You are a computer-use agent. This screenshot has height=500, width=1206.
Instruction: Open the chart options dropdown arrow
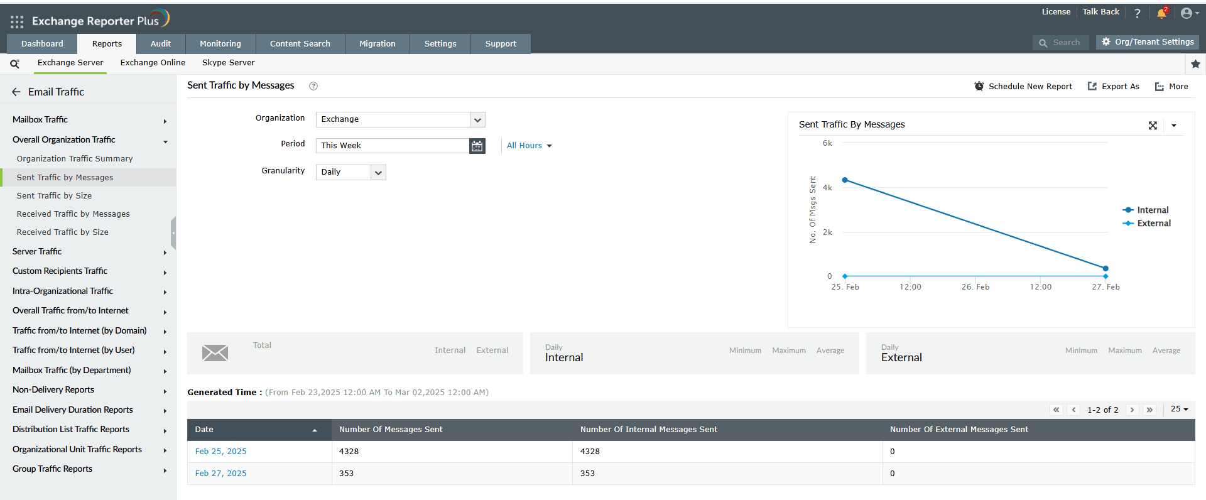[x=1174, y=126]
